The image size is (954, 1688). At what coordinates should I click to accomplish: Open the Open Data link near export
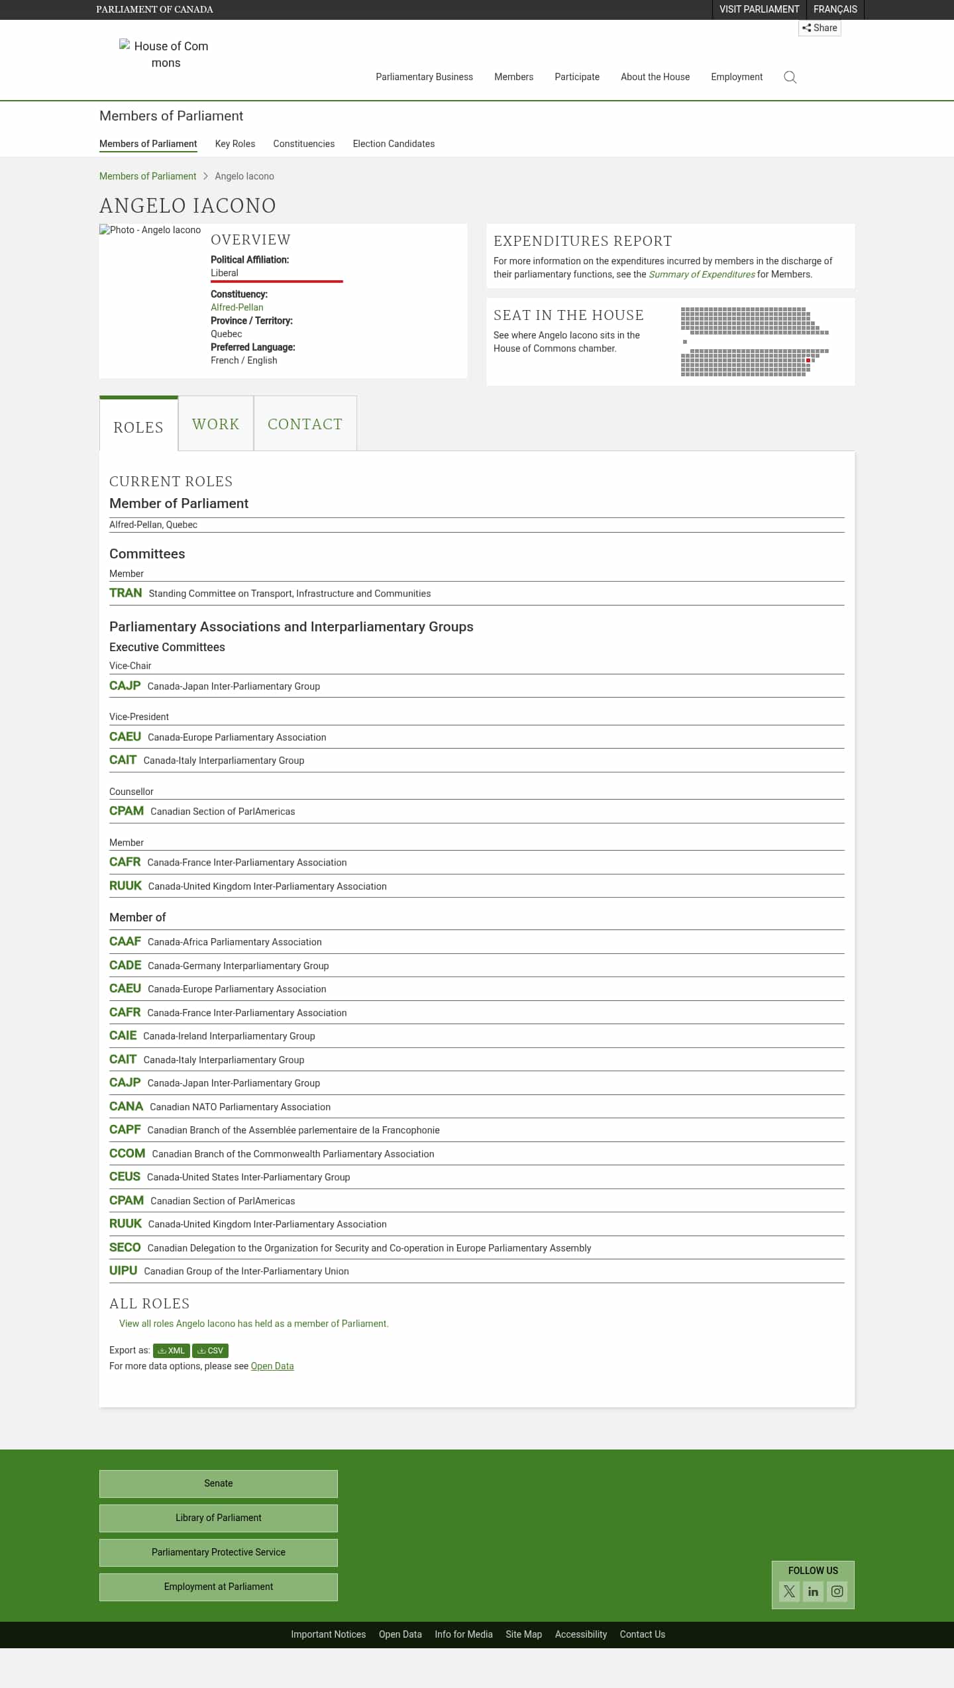tap(272, 1366)
